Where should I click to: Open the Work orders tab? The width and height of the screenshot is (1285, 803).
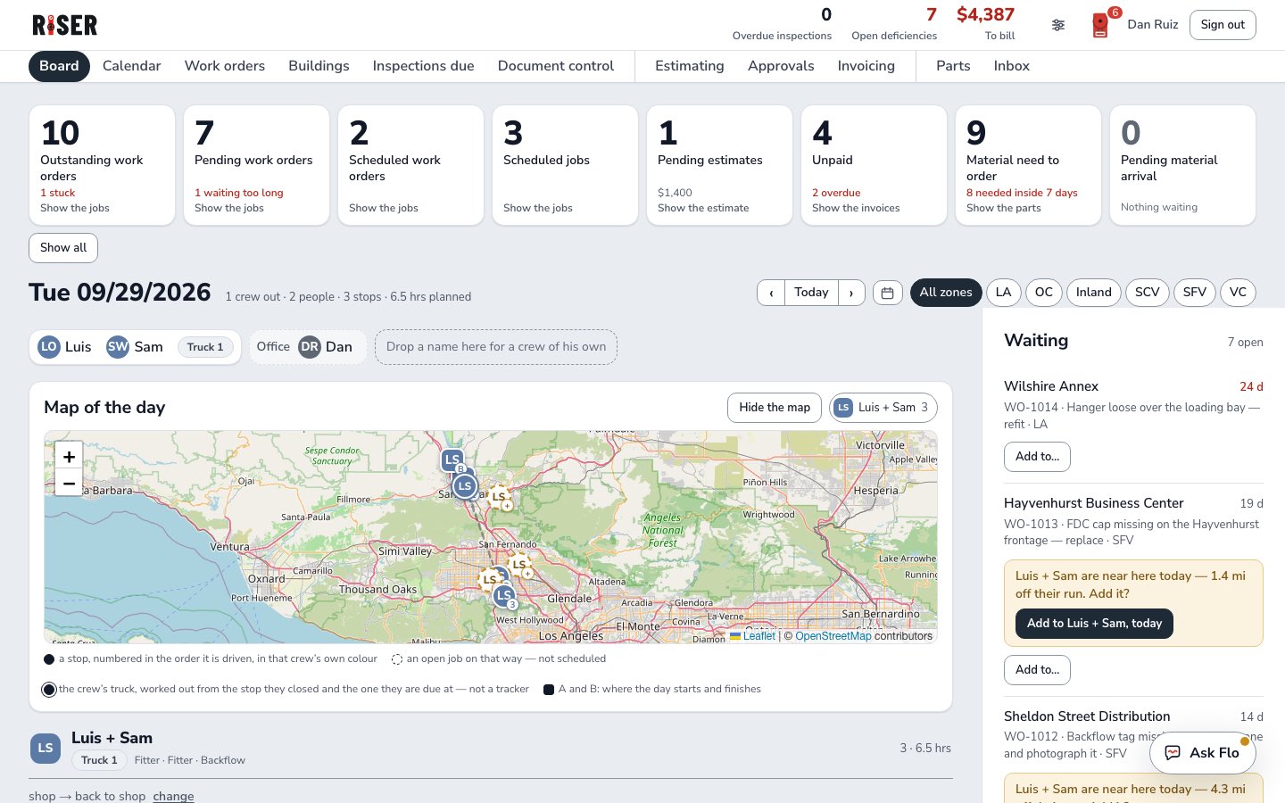click(225, 66)
